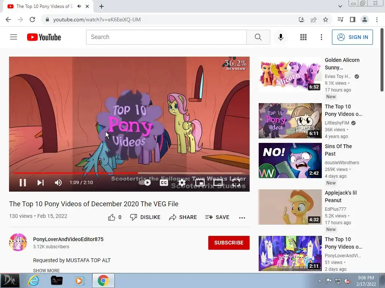Screen dimensions: 385x288
Task: Click the search magnifier button
Action: [x=258, y=37]
